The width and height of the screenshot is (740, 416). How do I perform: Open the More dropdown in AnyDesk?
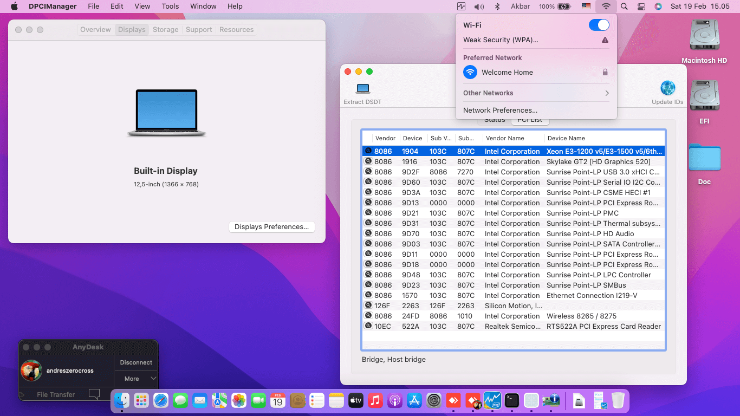point(136,379)
